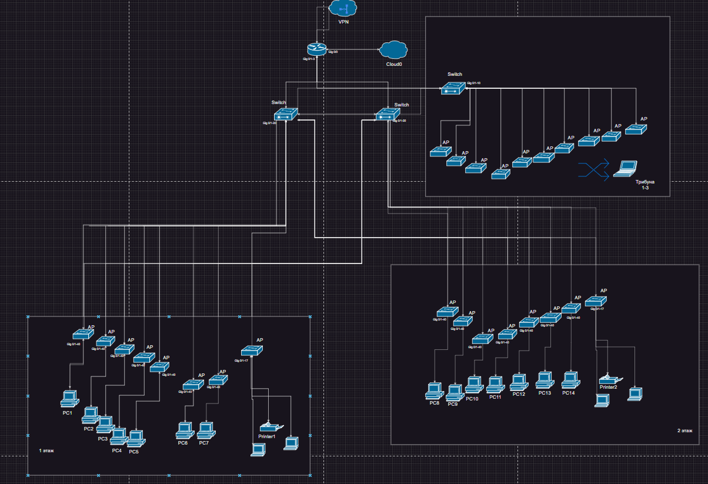Select the PC7 computer icon
The height and width of the screenshot is (484, 708).
pyautogui.click(x=205, y=430)
